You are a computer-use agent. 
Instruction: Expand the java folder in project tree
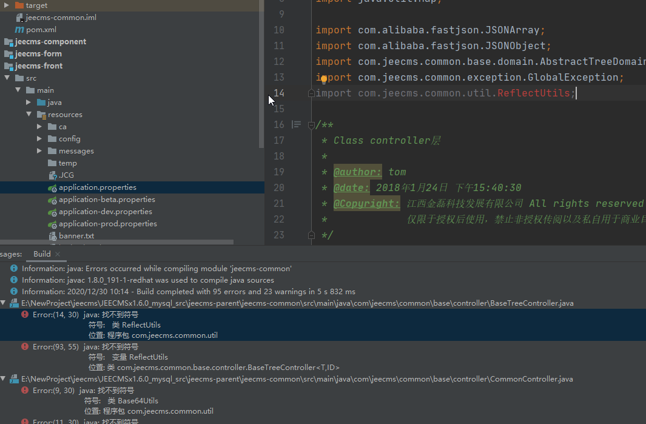[29, 103]
